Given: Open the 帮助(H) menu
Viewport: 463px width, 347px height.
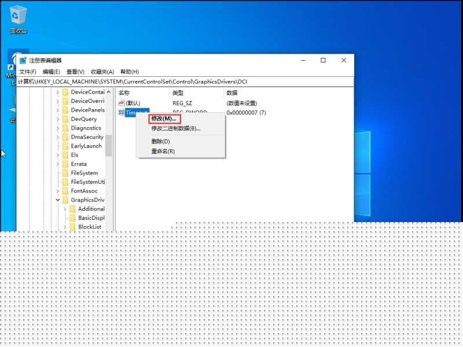Looking at the screenshot, I should (130, 72).
